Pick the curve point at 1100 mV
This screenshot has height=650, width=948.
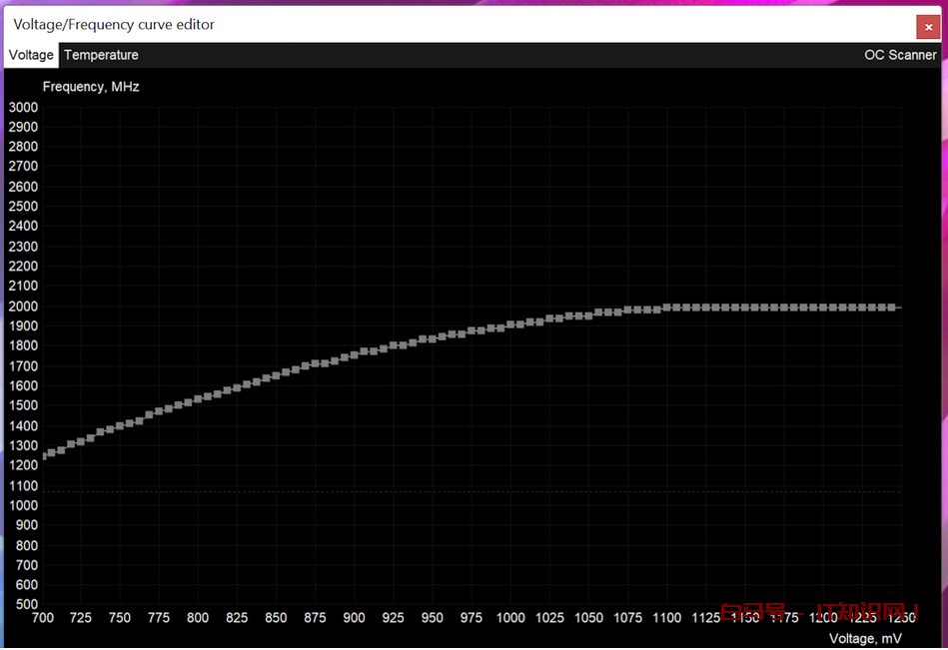coord(666,308)
